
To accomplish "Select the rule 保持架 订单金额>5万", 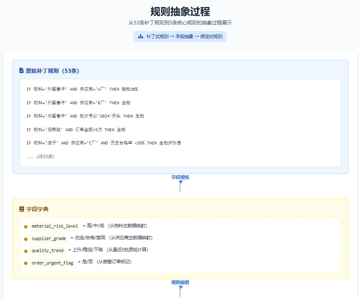I will [x=76, y=130].
